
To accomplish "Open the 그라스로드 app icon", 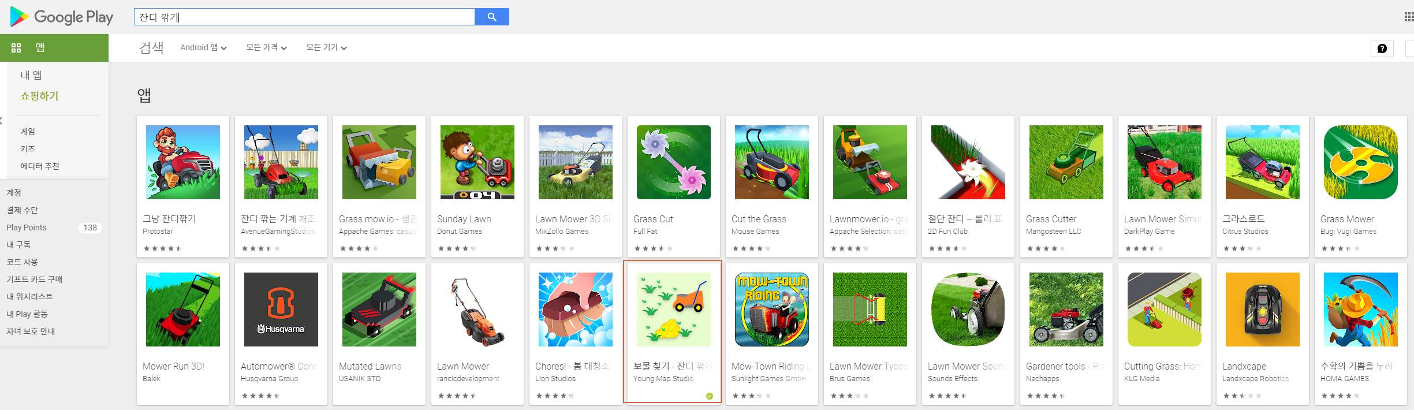I will click(1263, 162).
